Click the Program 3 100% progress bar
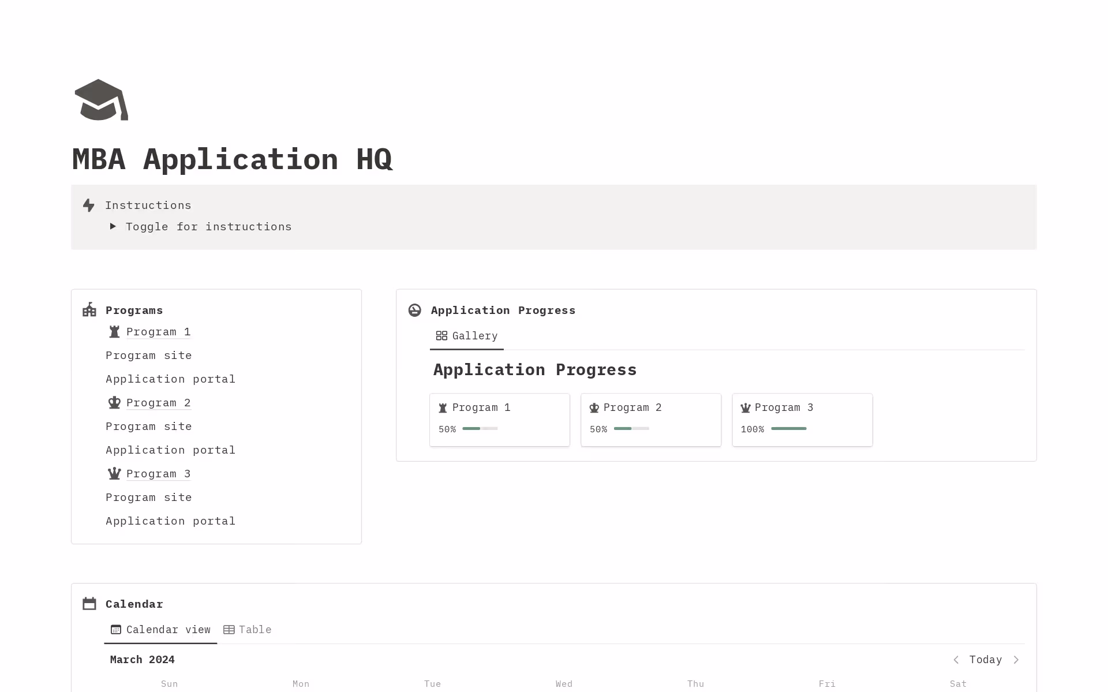The height and width of the screenshot is (692, 1108). [788, 429]
